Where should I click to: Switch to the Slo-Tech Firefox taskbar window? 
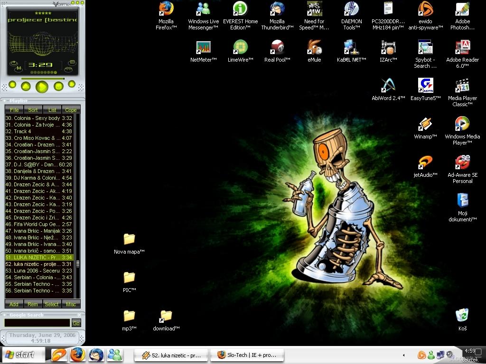tap(247, 355)
